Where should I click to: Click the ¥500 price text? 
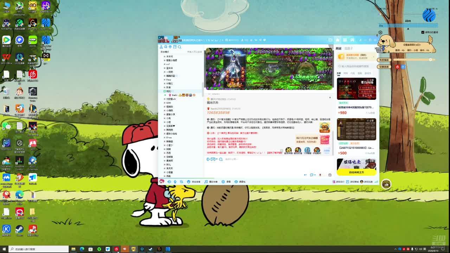(342, 153)
